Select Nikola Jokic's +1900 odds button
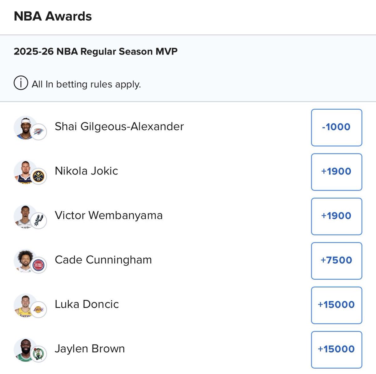376x374 pixels. [x=337, y=172]
